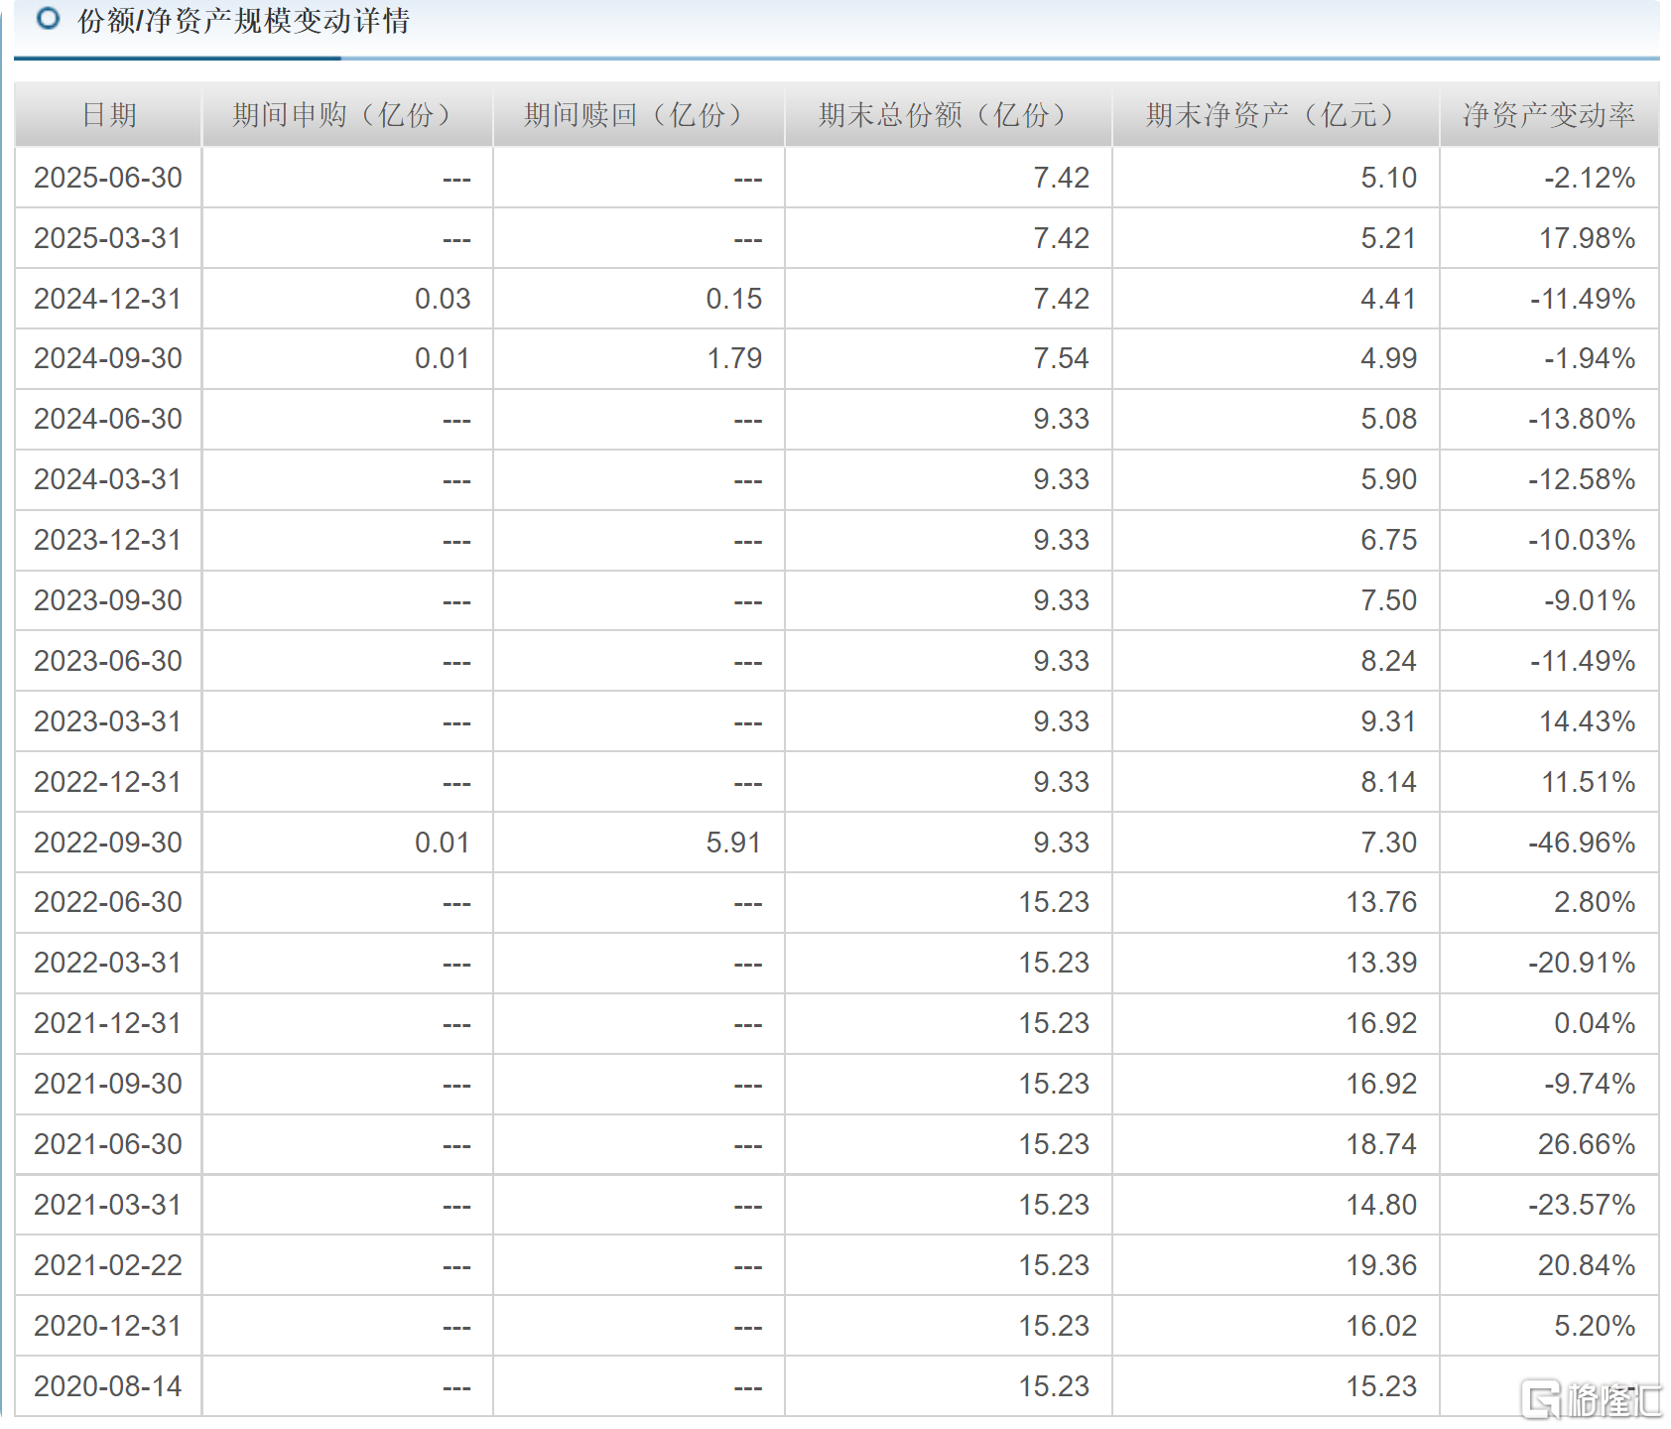Click net asset value 5.21 for 2025-03-31
This screenshot has width=1671, height=1429.
pos(1388,238)
